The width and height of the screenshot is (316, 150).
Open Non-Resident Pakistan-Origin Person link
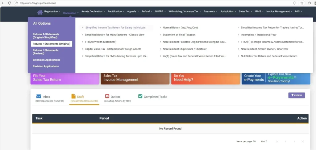click(194, 42)
